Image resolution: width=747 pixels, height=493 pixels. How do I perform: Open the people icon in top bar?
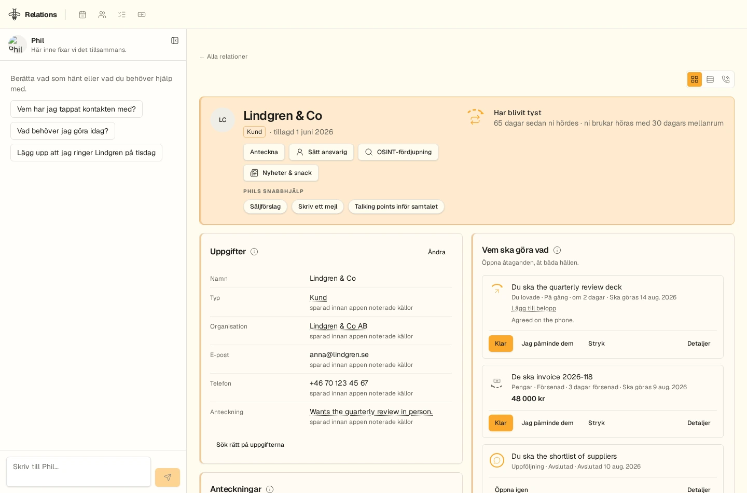point(102,15)
